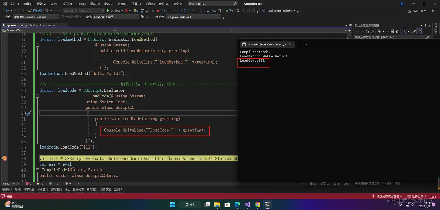The width and height of the screenshot is (440, 210).
Task: Restart debugging with the circular arrow icon
Action: click(163, 11)
